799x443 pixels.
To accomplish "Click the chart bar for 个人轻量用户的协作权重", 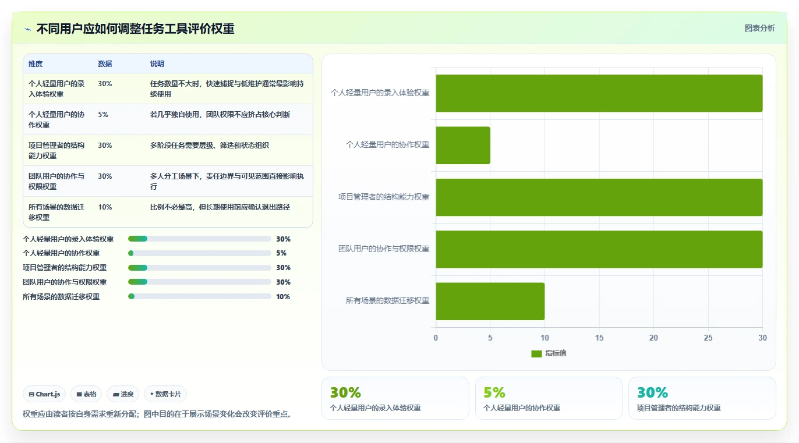I will [463, 145].
